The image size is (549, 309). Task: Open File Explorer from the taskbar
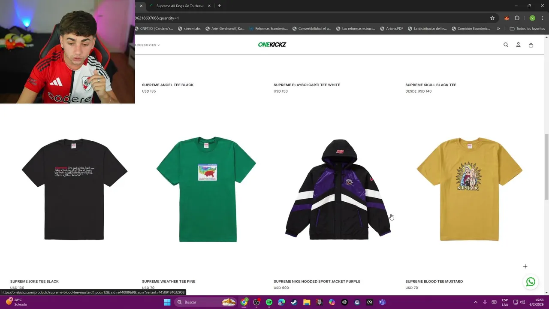307,302
